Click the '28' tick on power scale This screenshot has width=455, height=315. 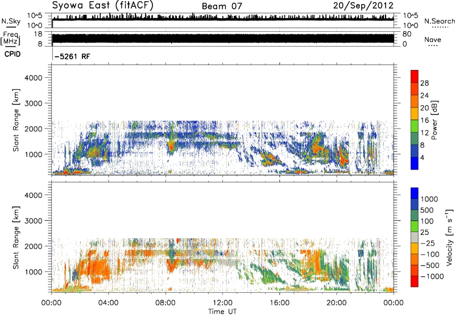tap(424, 83)
